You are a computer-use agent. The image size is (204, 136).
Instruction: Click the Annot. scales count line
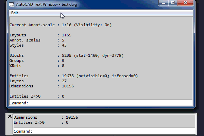37,40
